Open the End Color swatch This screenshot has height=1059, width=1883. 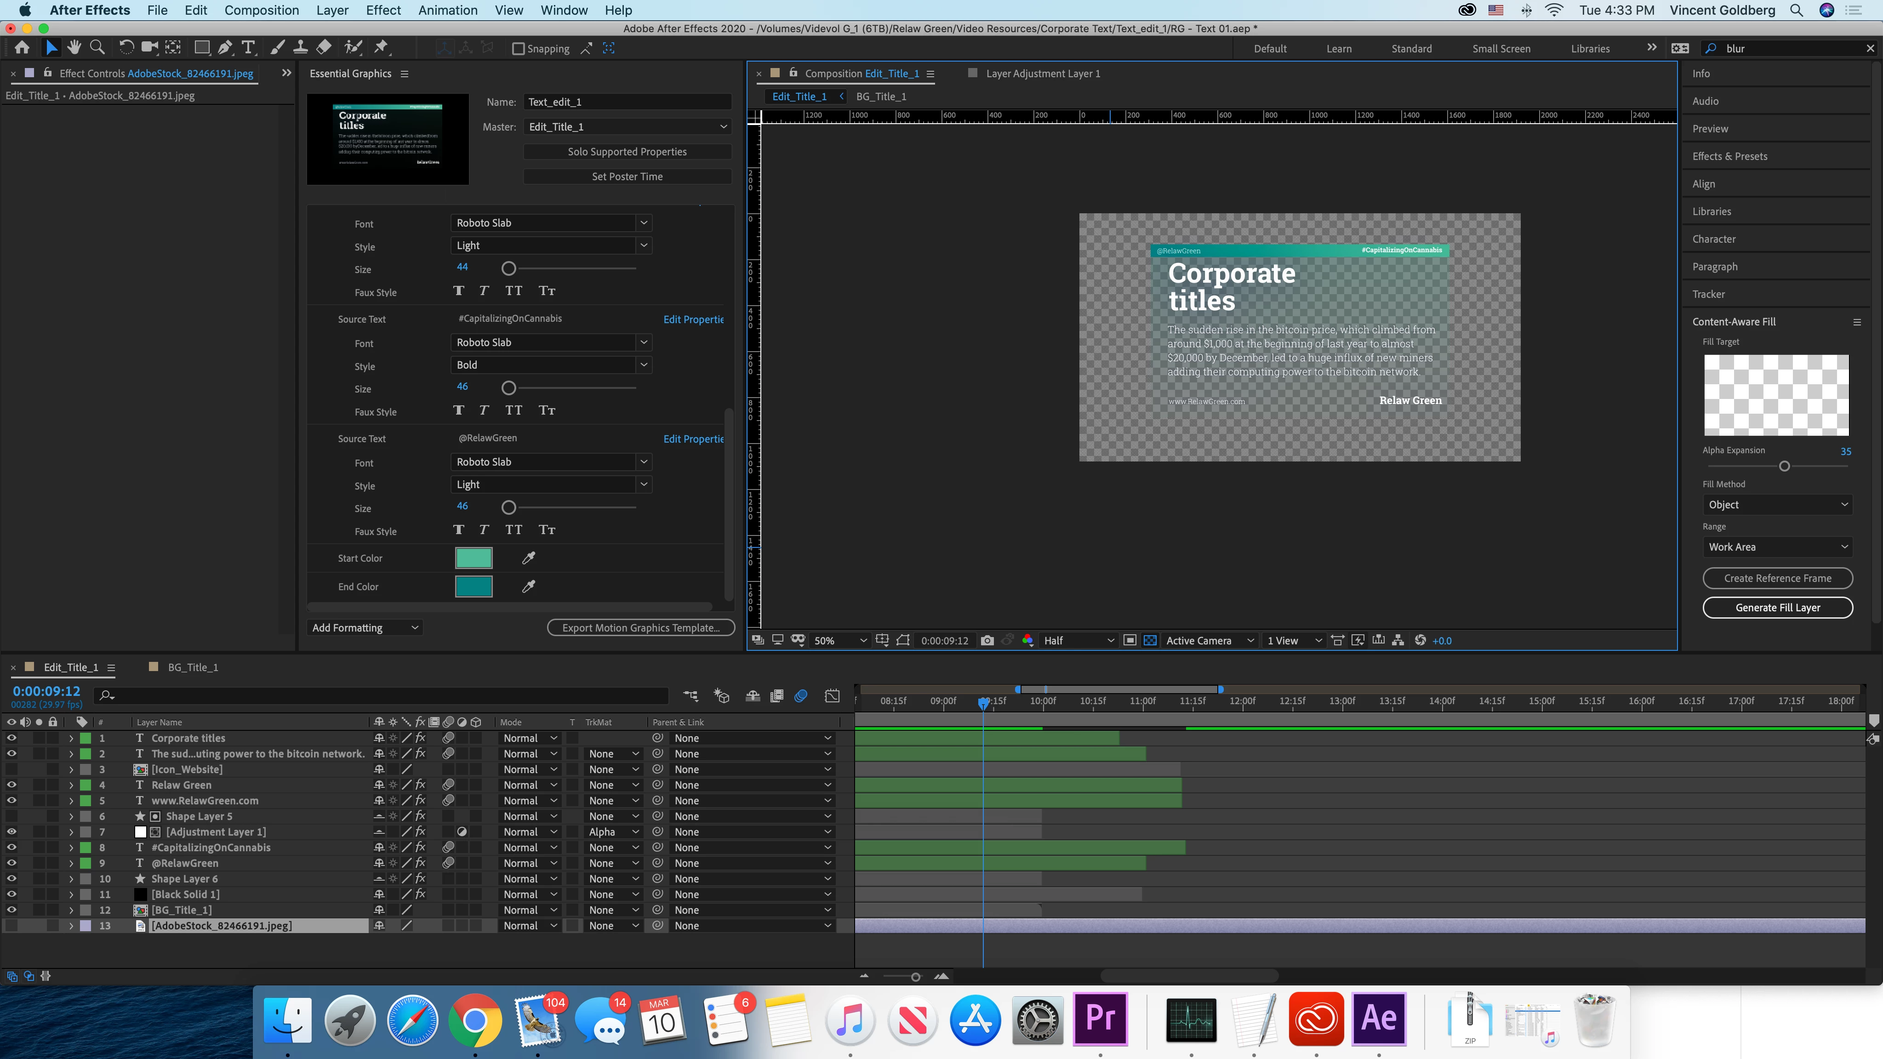(474, 587)
